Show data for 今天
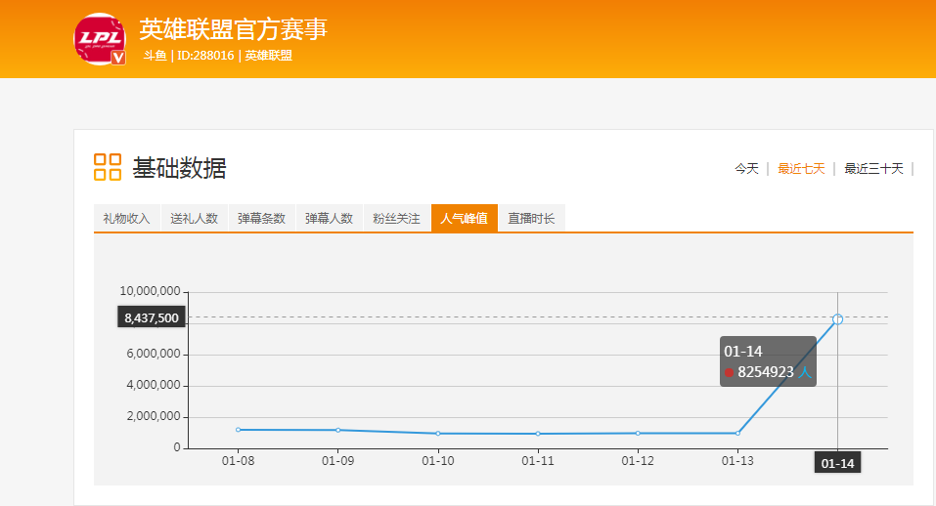This screenshot has width=936, height=506. 746,169
